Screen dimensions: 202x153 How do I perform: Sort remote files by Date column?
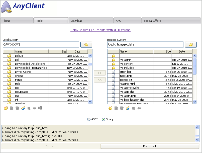click(x=182, y=51)
